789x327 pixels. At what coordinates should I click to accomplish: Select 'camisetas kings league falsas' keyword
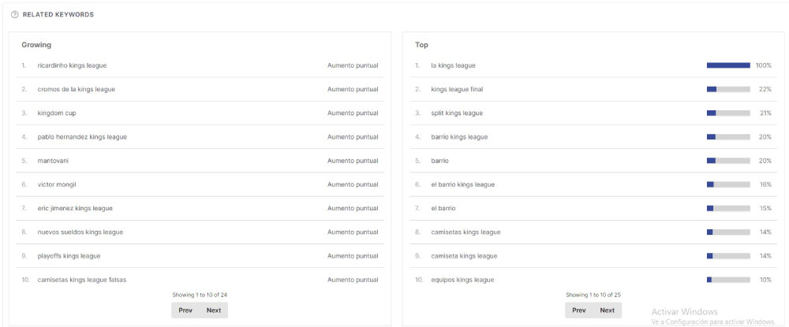81,280
